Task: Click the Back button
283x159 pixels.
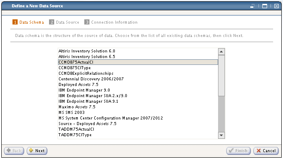Action: pos(14,151)
